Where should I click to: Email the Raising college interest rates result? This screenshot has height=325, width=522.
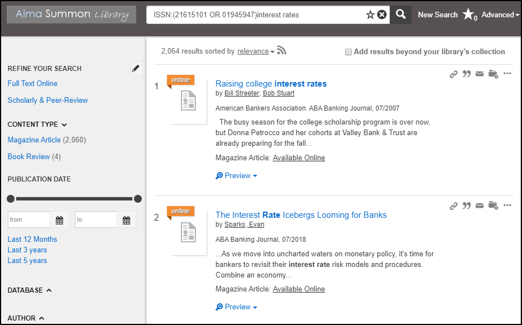pos(480,74)
